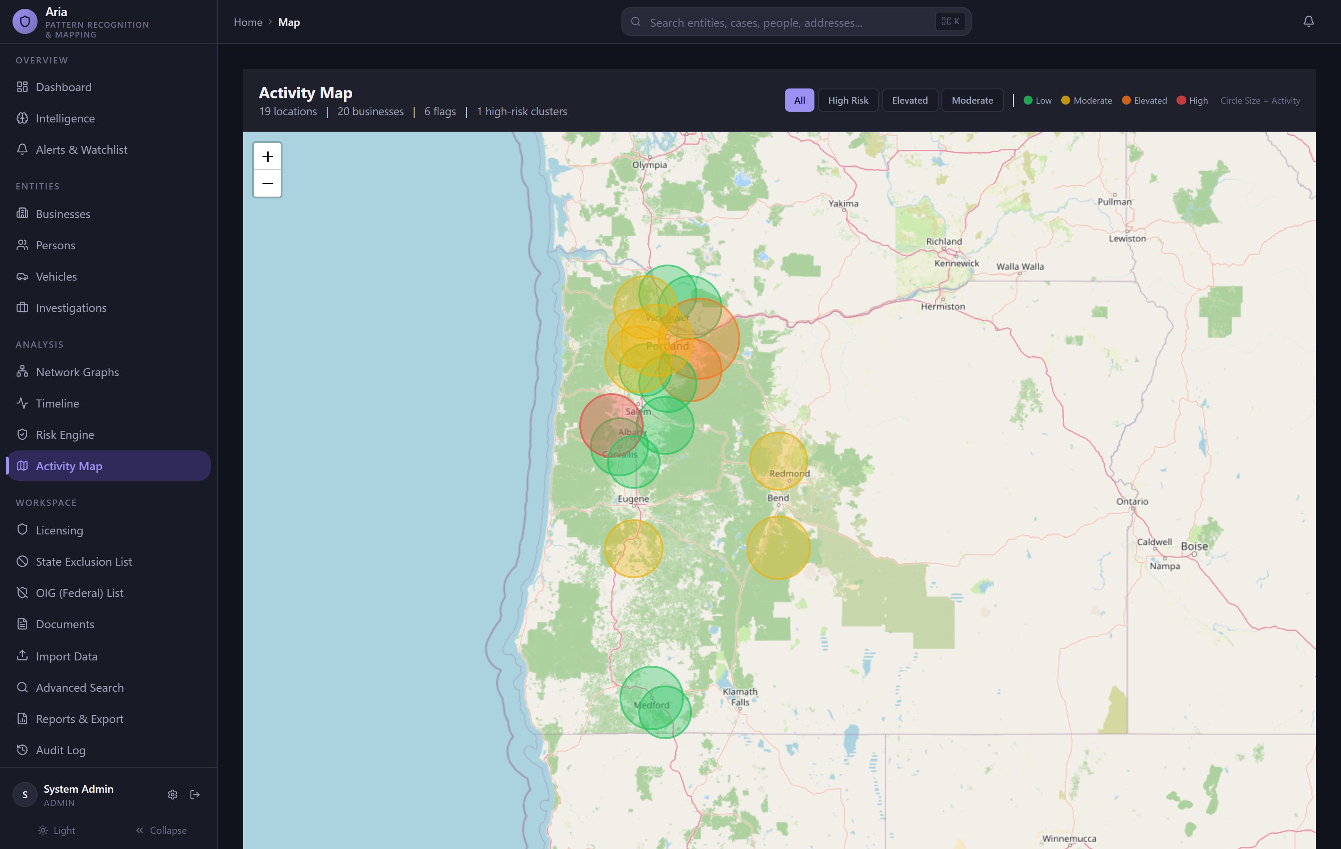Click the green circle over Medford
The height and width of the screenshot is (849, 1341).
651,697
